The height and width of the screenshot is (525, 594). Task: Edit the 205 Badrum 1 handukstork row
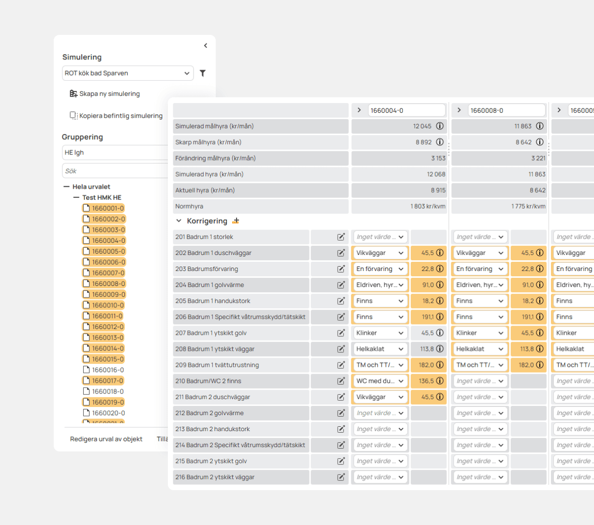(x=341, y=300)
